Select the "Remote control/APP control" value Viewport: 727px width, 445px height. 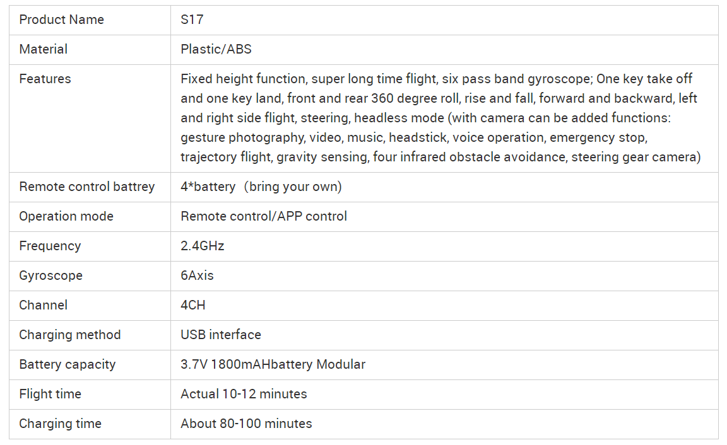pyautogui.click(x=264, y=216)
